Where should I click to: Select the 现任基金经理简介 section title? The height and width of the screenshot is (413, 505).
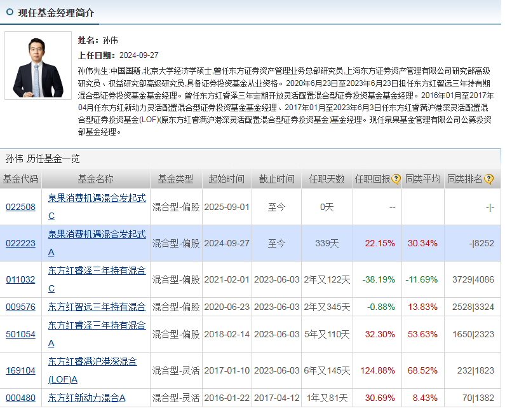click(x=56, y=13)
